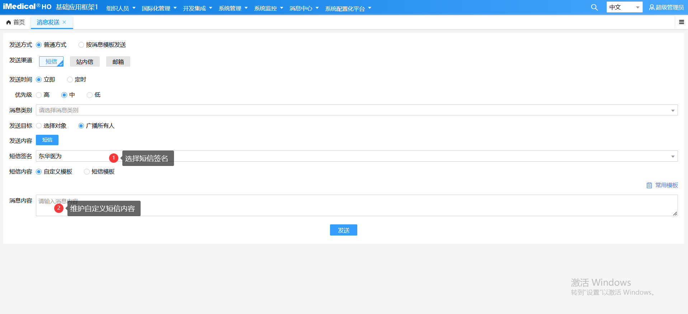
Task: Select the 选择对象 target option
Action: 39,126
